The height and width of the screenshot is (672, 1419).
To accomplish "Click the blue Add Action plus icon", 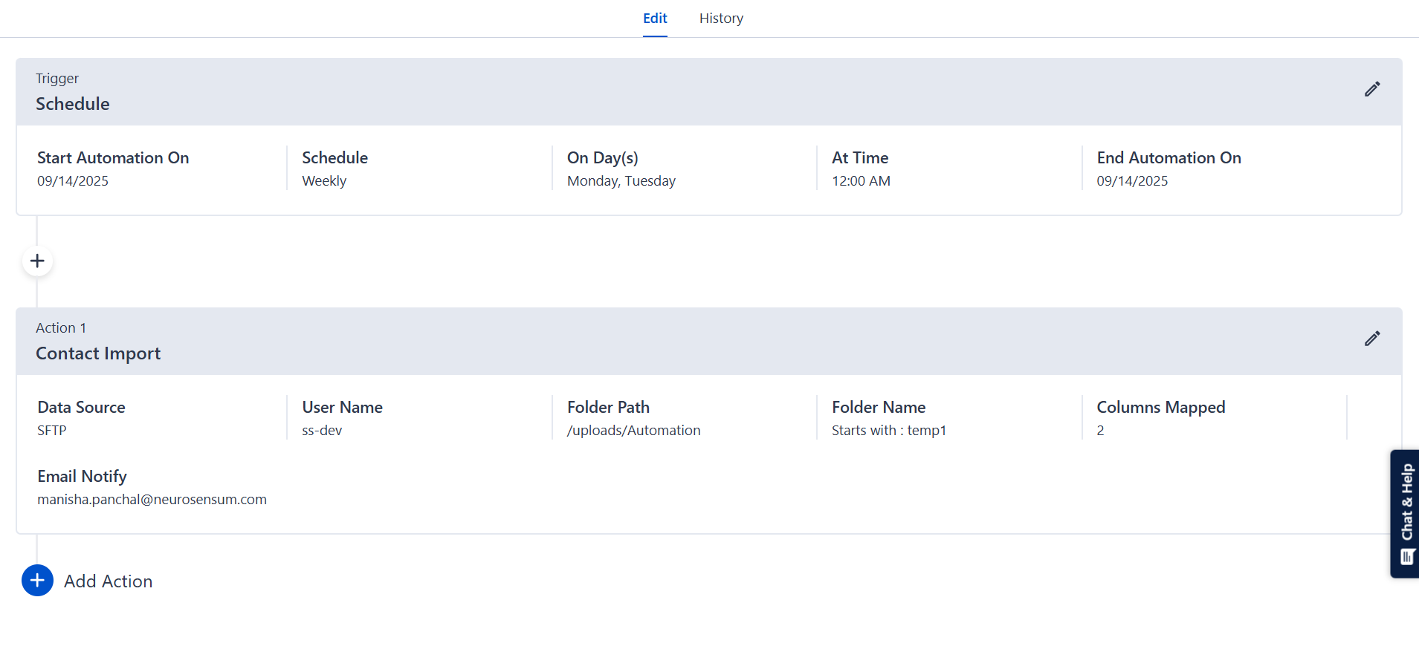I will point(37,581).
